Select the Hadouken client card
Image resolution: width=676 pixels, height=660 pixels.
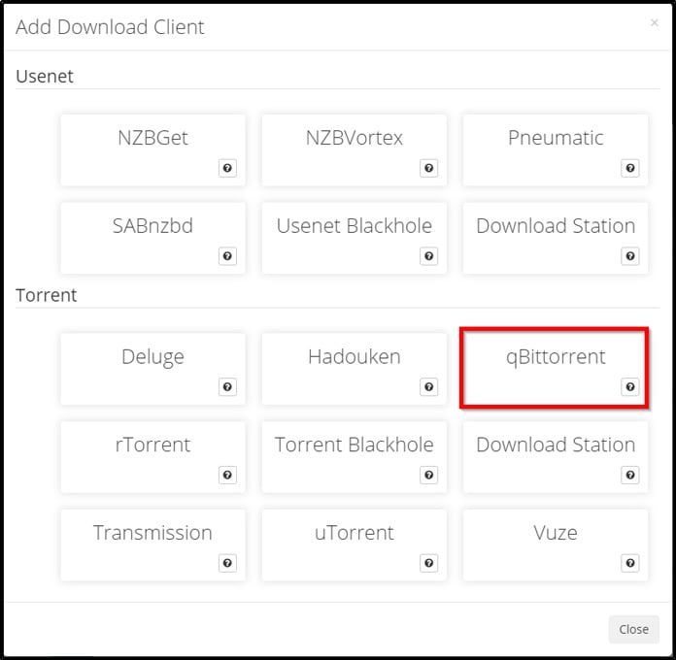[354, 369]
